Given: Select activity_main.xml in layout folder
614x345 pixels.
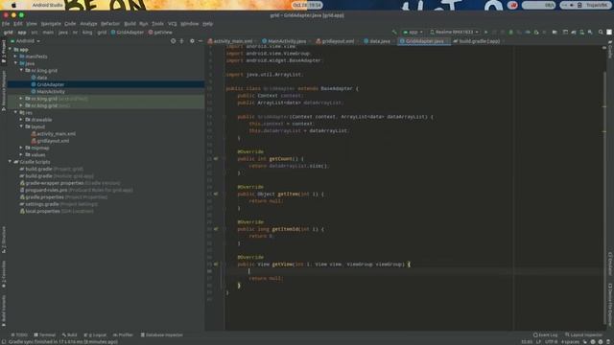Looking at the screenshot, I should tap(56, 134).
